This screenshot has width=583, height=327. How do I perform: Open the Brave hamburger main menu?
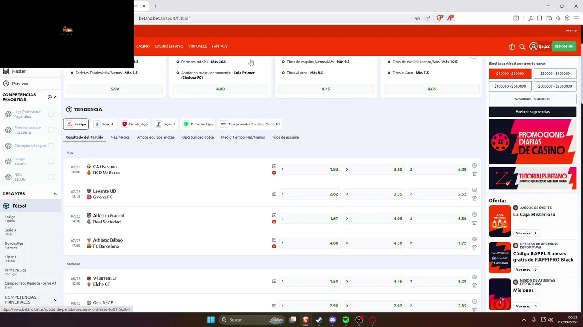tap(576, 18)
